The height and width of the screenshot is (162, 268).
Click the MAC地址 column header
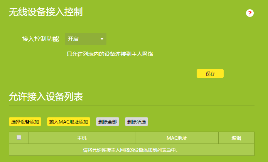tap(177, 138)
